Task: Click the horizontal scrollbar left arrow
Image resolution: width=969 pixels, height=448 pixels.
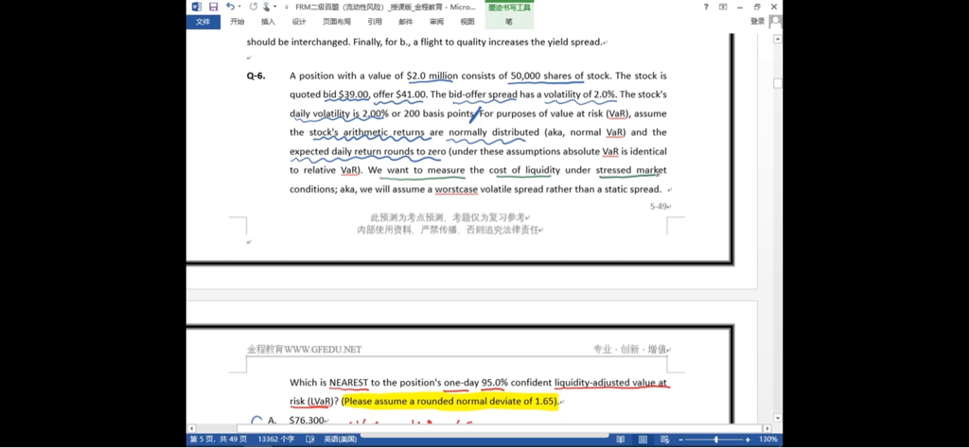Action: coord(191,428)
